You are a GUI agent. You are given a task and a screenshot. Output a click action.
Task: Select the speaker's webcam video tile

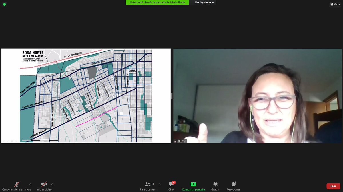(257, 96)
